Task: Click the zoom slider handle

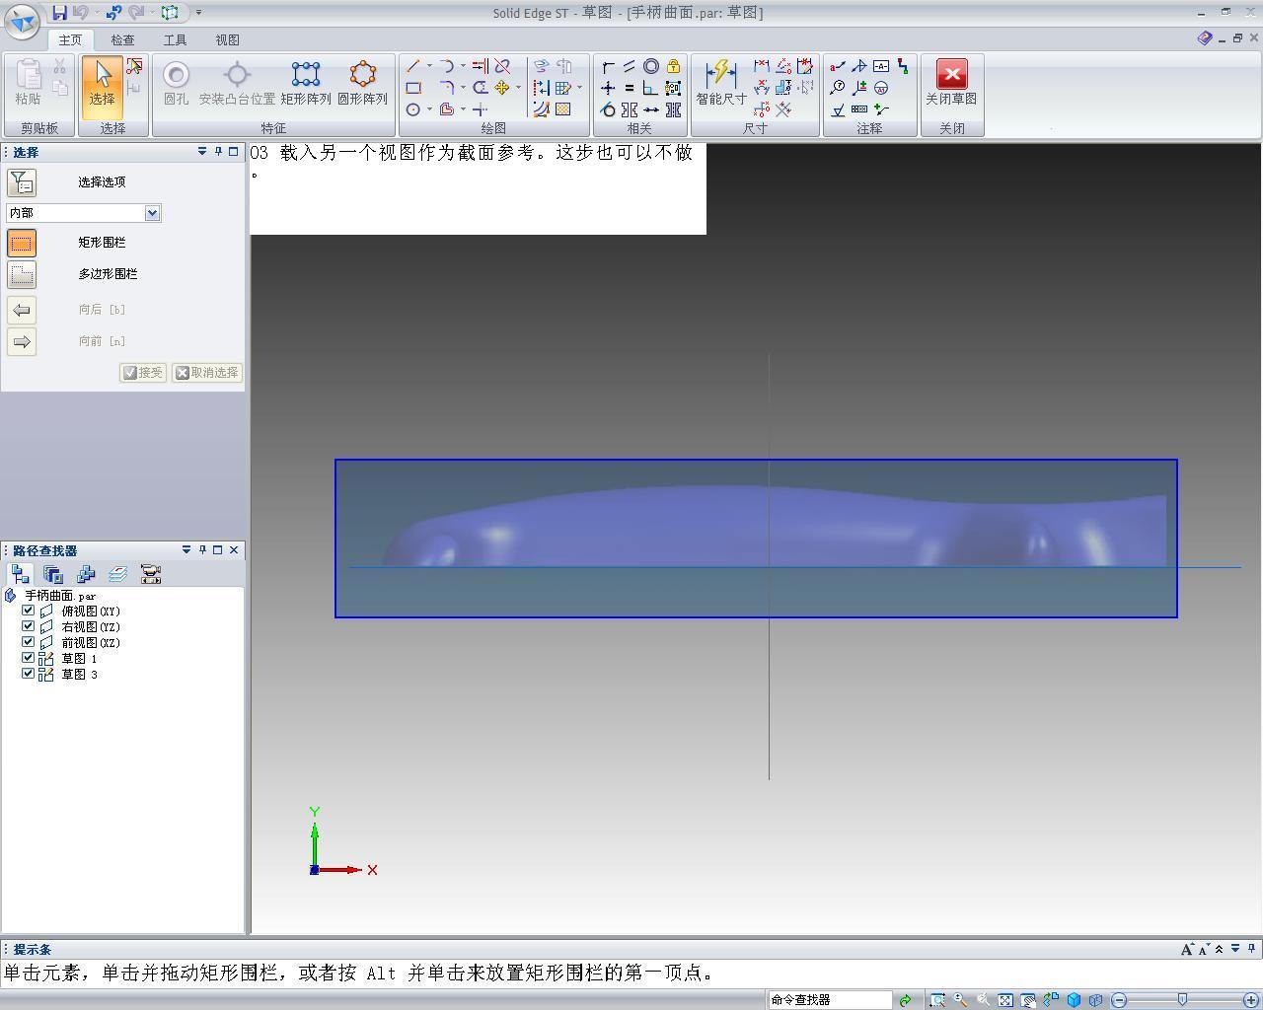Action: 1183,1000
